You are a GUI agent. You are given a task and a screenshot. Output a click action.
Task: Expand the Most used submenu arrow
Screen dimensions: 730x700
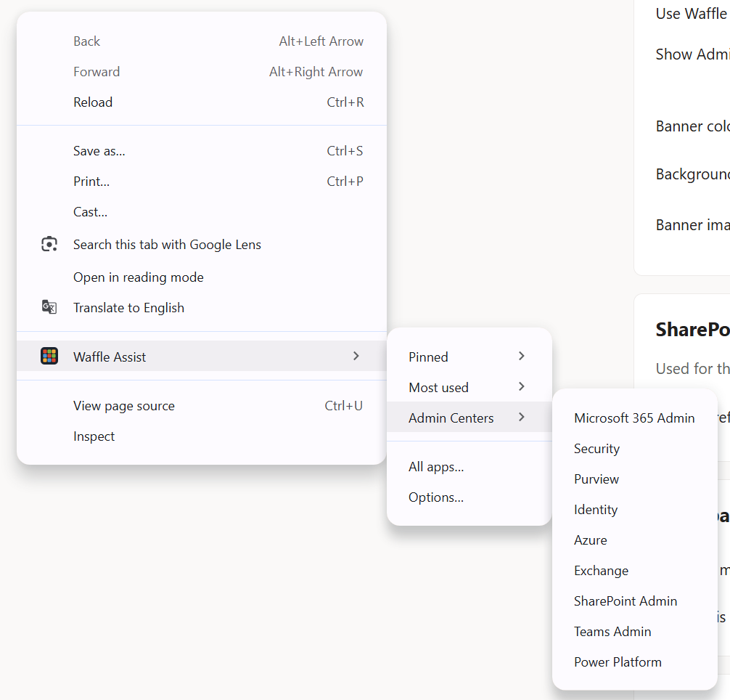[x=522, y=387]
